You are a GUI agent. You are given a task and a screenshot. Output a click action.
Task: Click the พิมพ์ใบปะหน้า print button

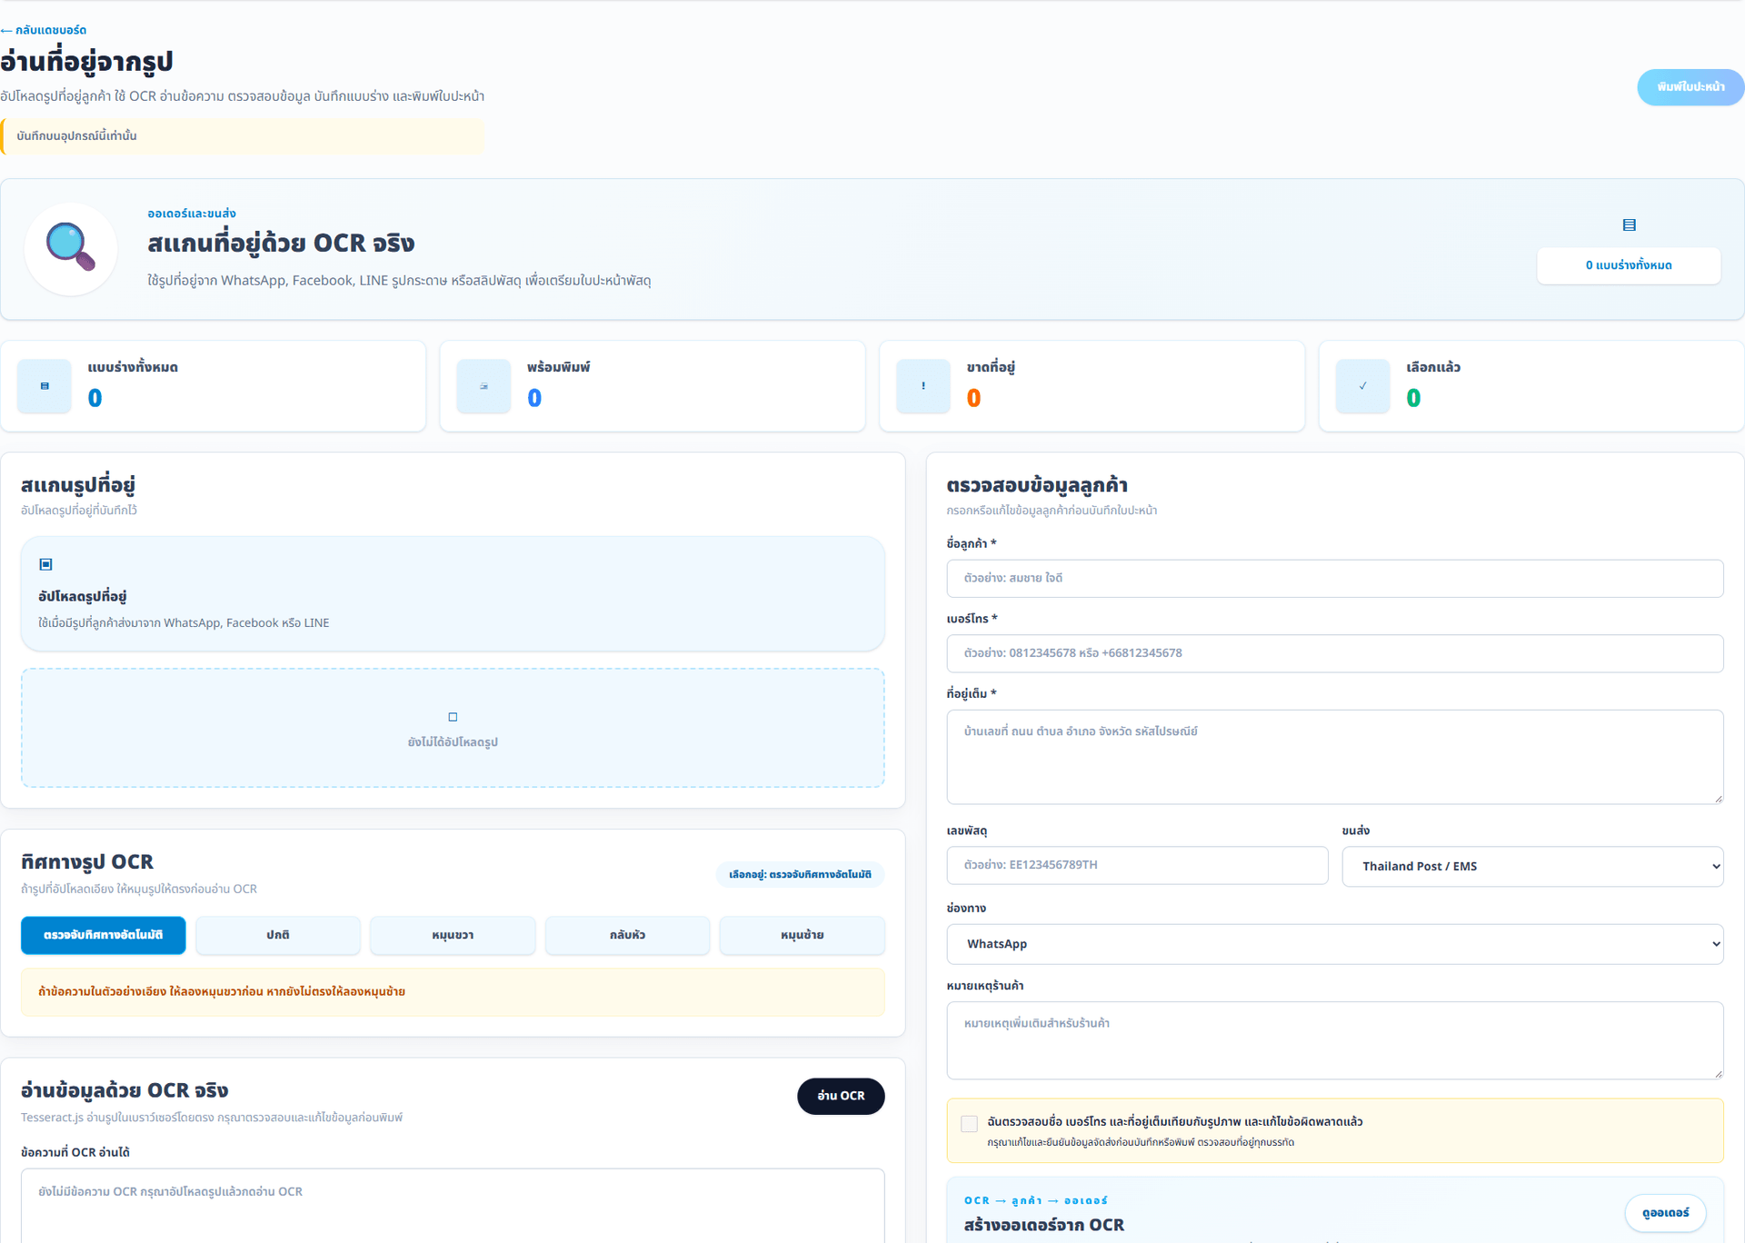coord(1690,87)
